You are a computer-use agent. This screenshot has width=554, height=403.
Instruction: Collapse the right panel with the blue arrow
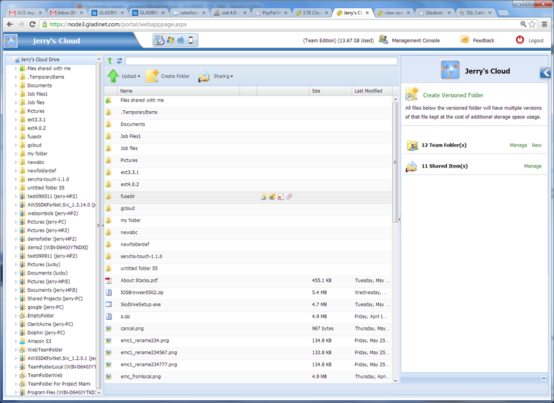[545, 72]
